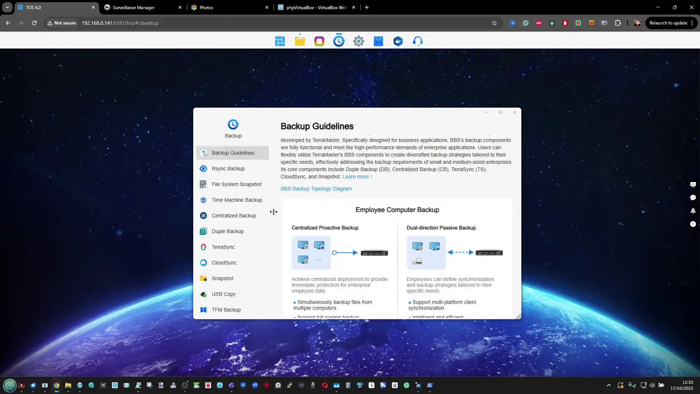
Task: Open the chat bubble icon on right edge
Action: pyautogui.click(x=693, y=198)
